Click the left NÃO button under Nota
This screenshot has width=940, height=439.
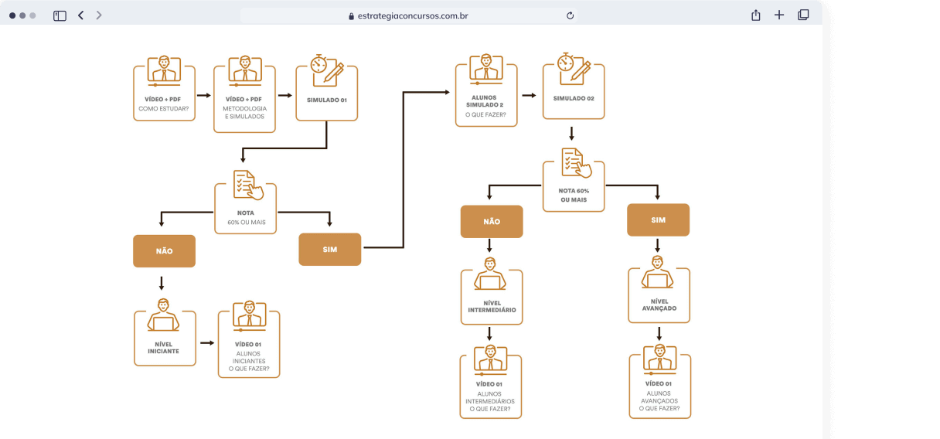tap(164, 251)
